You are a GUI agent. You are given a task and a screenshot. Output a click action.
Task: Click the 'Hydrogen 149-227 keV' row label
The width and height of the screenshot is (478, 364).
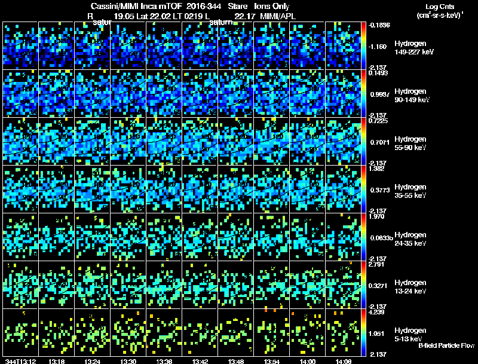click(414, 48)
